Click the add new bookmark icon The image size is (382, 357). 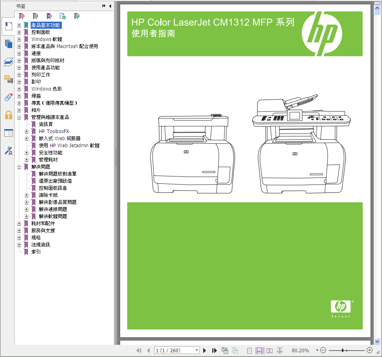(x=35, y=16)
